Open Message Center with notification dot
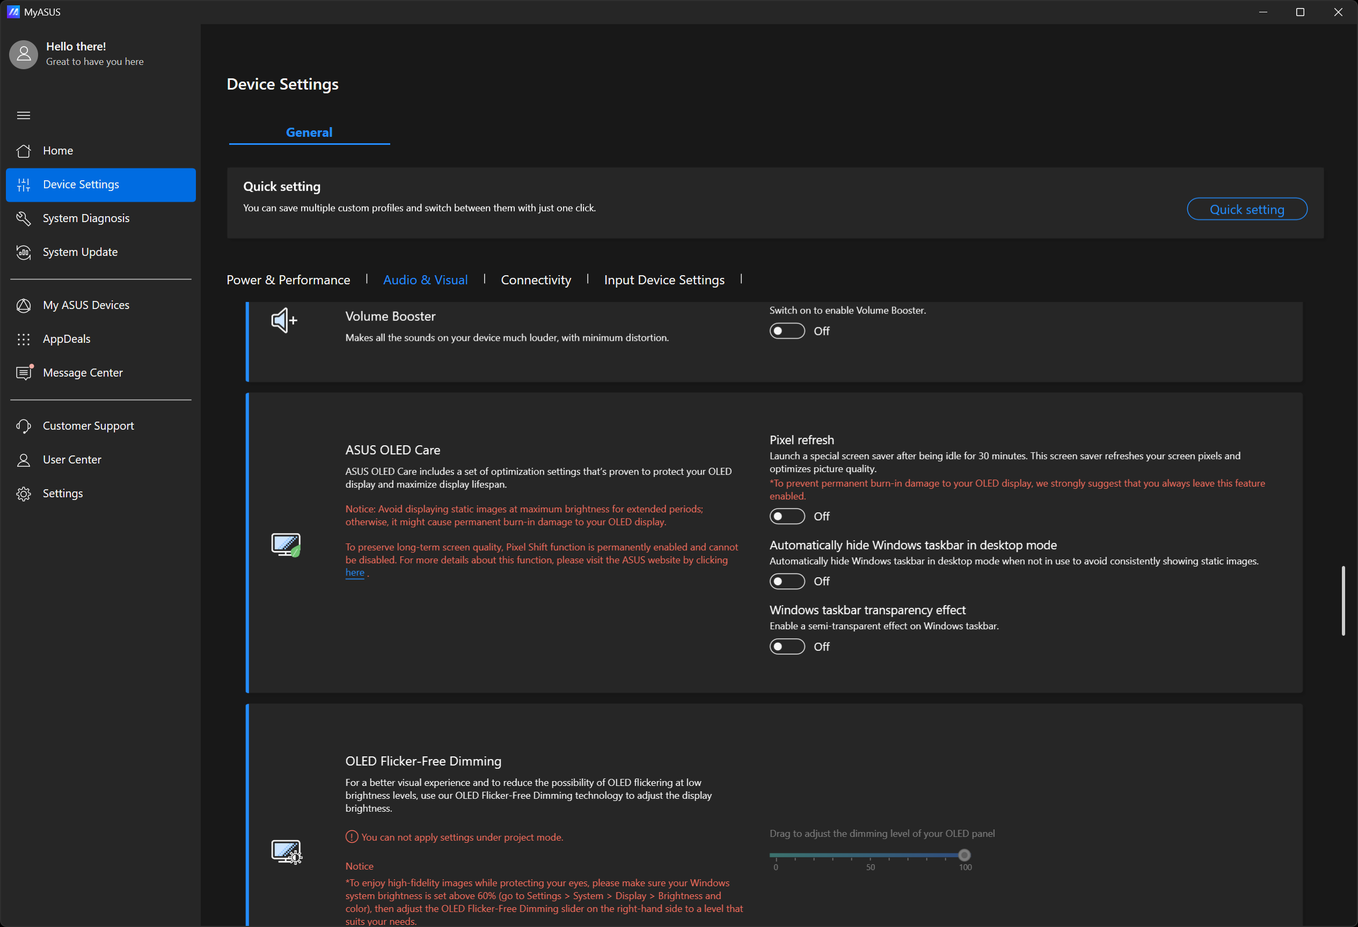This screenshot has width=1358, height=927. [x=82, y=373]
